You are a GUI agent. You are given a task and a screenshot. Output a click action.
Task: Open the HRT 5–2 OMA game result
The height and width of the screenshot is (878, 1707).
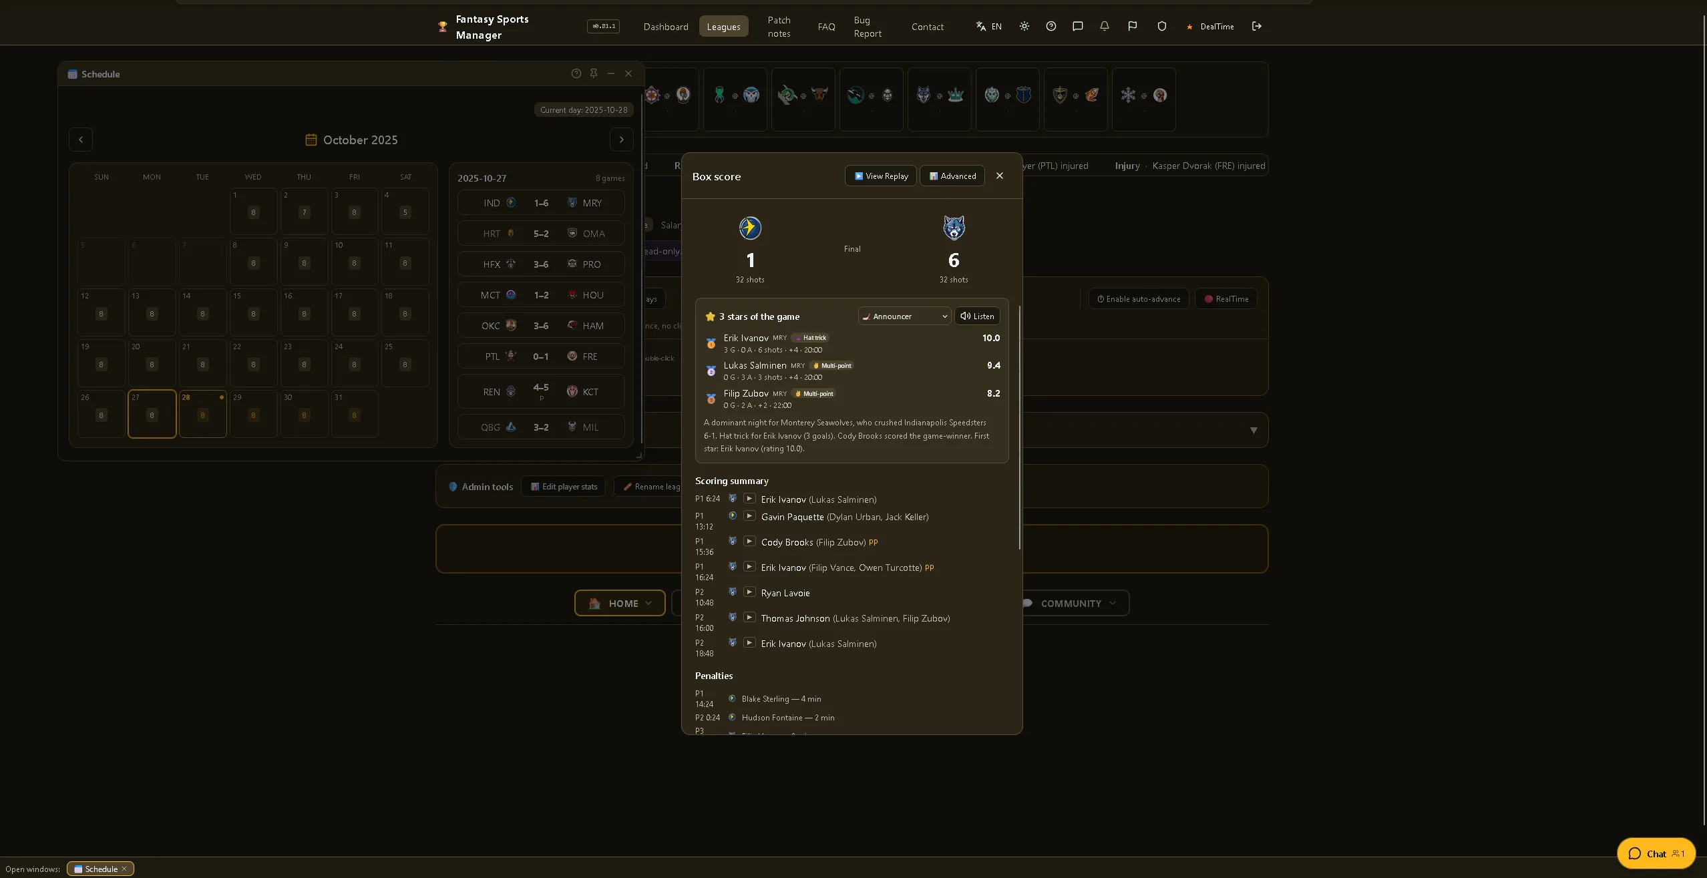point(541,233)
